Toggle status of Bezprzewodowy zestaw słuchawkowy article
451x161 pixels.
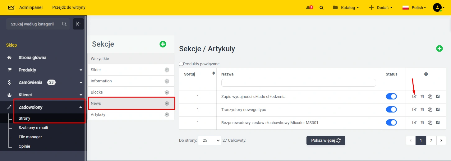pyautogui.click(x=391, y=122)
